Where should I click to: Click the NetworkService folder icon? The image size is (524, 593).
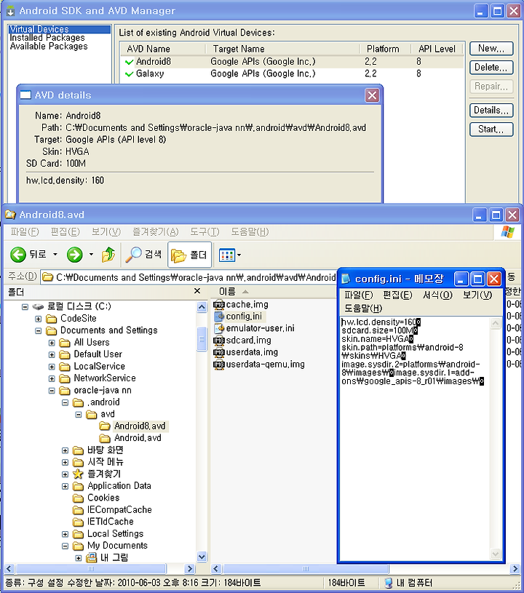[65, 378]
